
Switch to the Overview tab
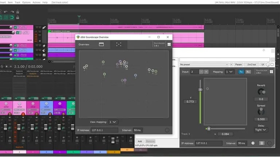[84, 45]
